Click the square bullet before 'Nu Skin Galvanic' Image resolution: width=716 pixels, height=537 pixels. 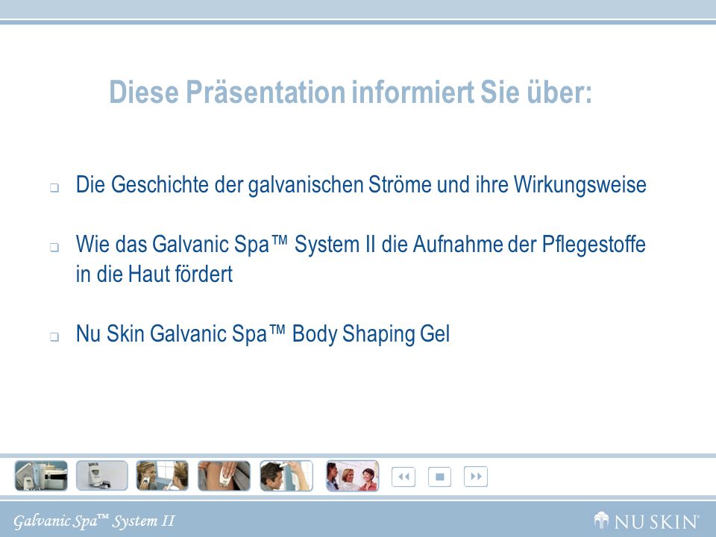(54, 337)
